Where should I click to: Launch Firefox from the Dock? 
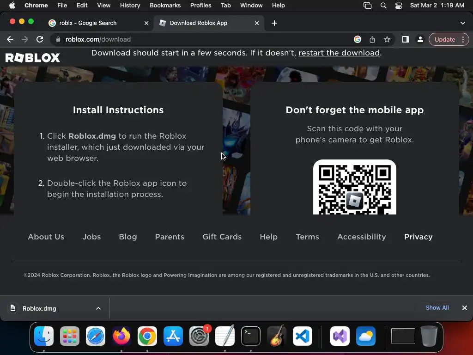click(121, 336)
